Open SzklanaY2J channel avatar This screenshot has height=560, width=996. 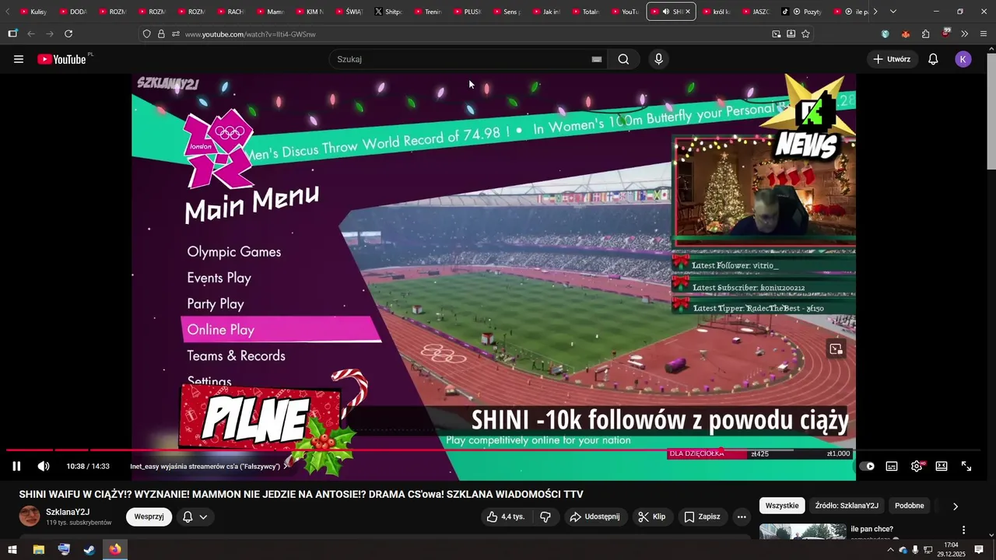(x=30, y=516)
